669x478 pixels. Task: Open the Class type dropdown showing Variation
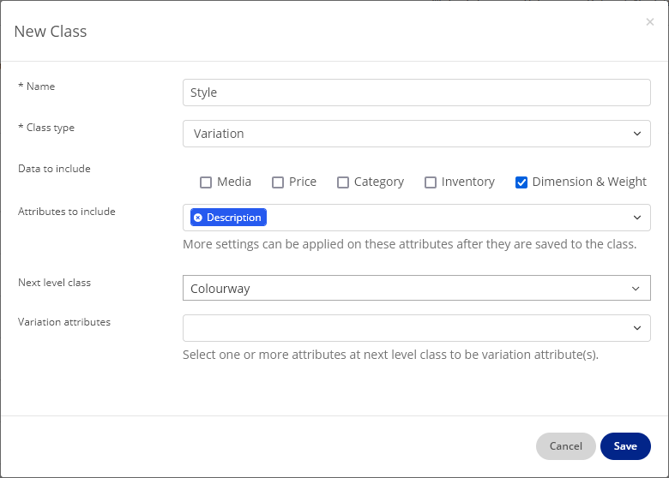(416, 134)
